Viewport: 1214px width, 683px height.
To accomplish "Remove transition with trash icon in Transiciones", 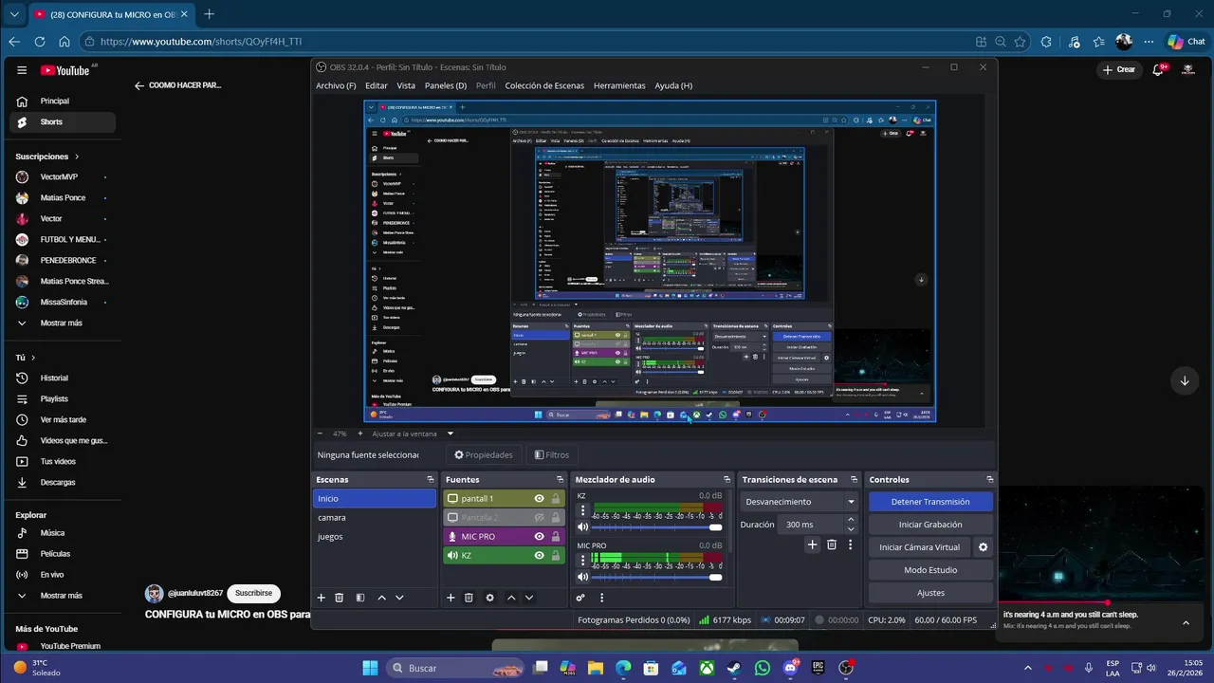I will tap(832, 545).
